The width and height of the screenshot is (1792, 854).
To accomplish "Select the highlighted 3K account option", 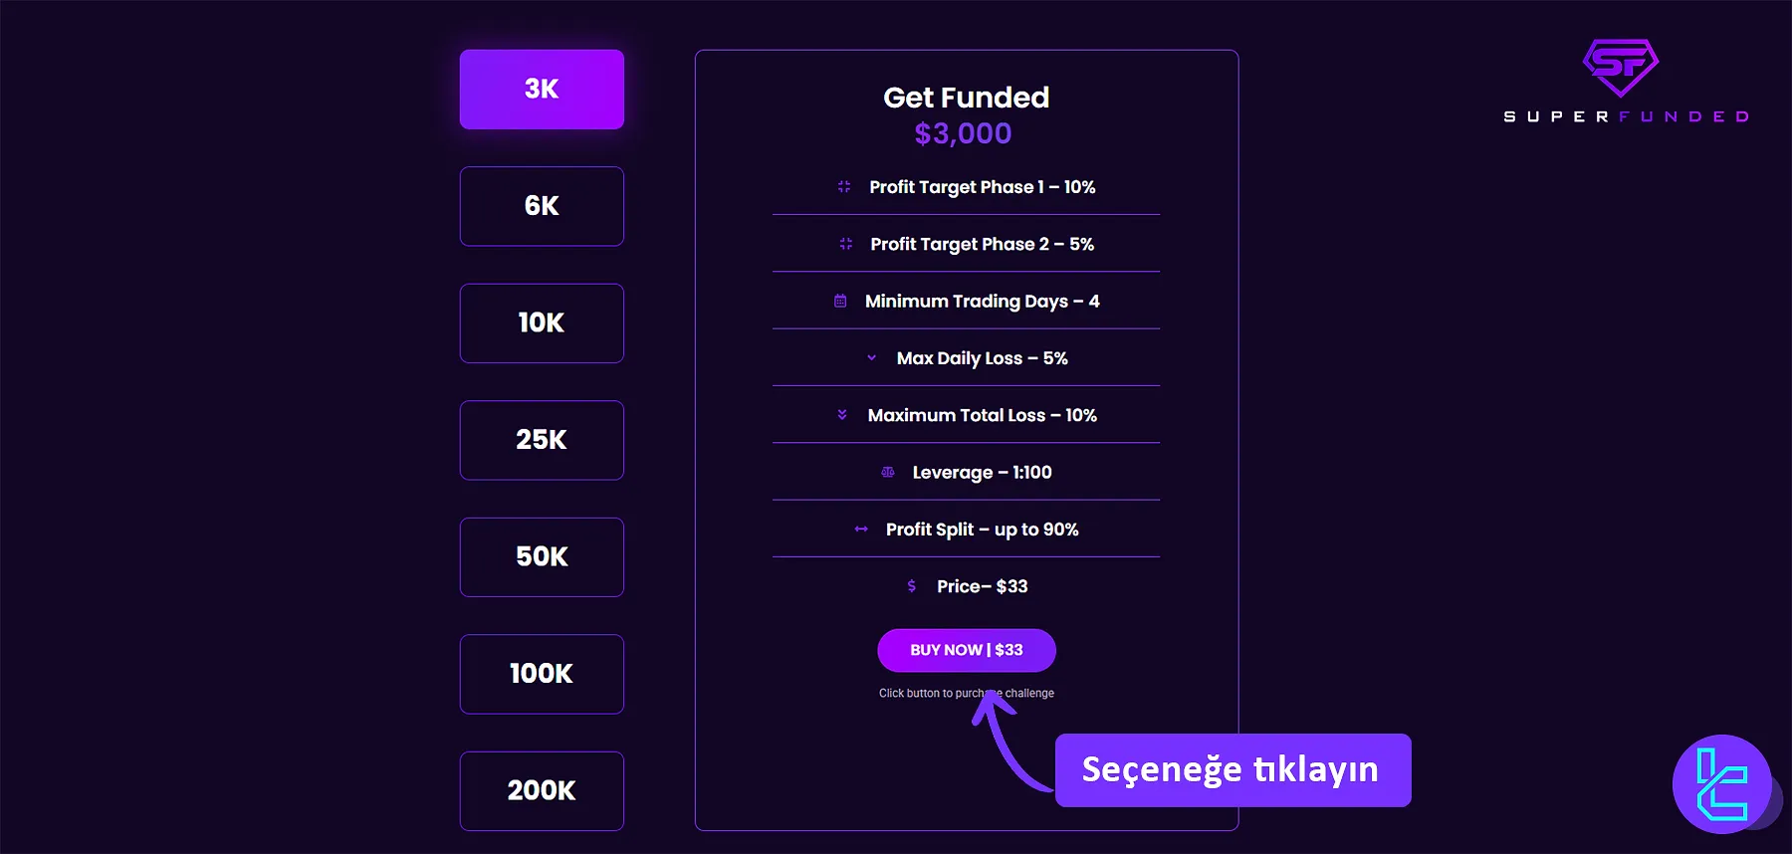I will click(x=541, y=89).
